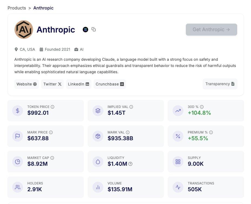Click the Market Cap pie chart icon
Viewport: 251px width, 204px height.
click(x=18, y=162)
